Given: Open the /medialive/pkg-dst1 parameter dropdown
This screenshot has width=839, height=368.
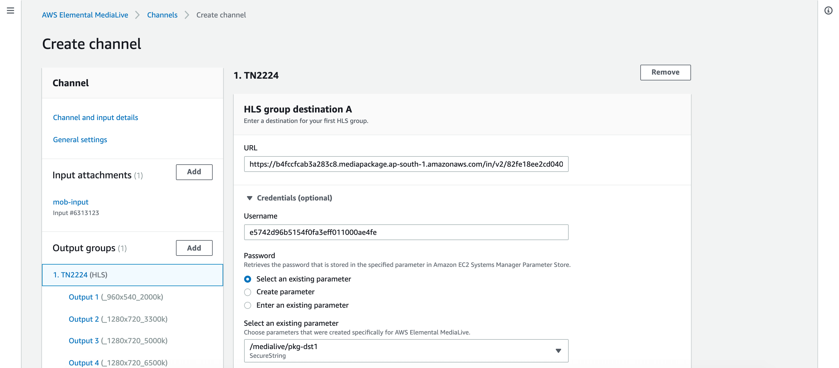Looking at the screenshot, I should tap(406, 351).
